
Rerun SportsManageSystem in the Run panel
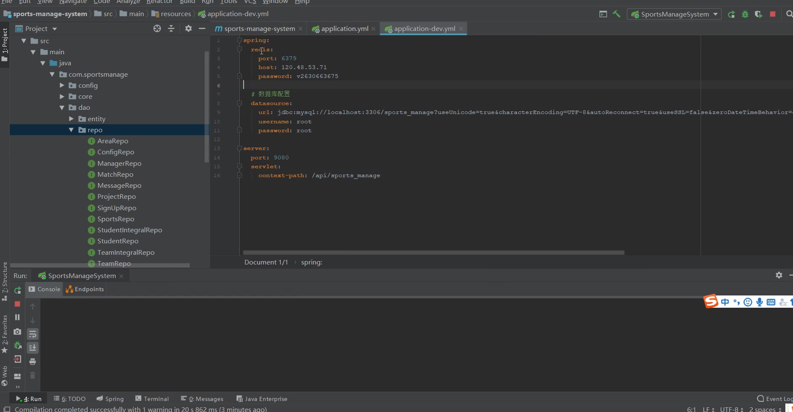(x=17, y=290)
